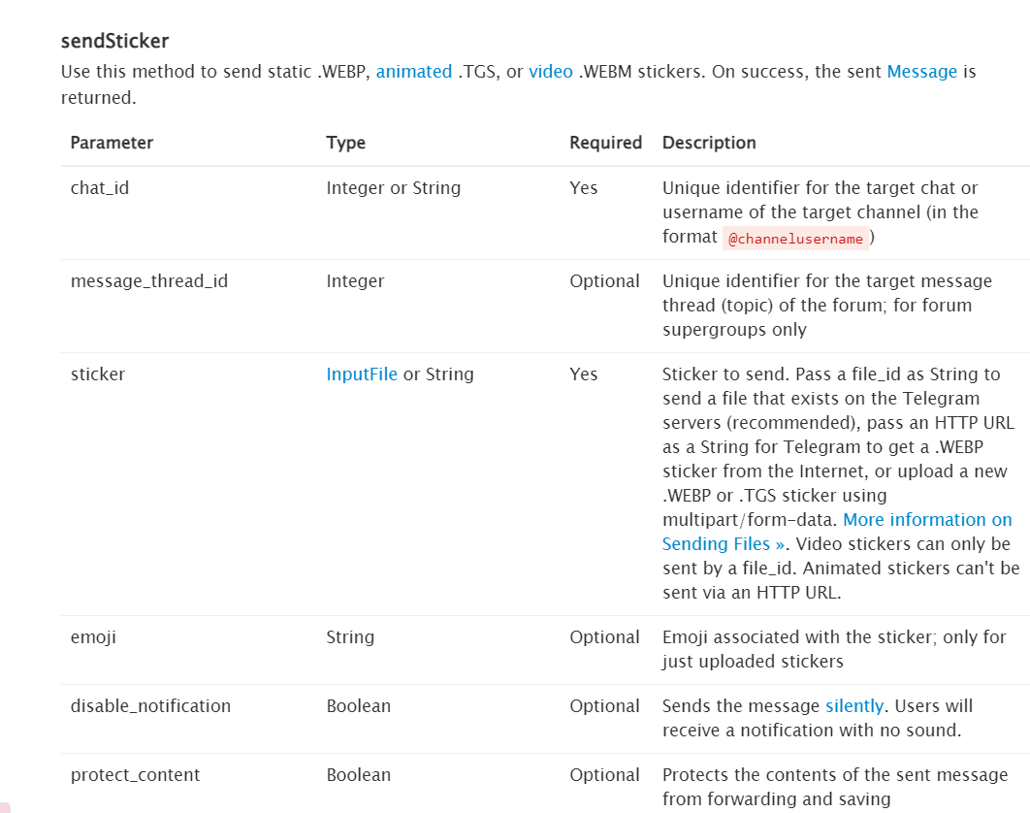Click the InputFile type link
This screenshot has height=813, width=1030.
pos(362,374)
